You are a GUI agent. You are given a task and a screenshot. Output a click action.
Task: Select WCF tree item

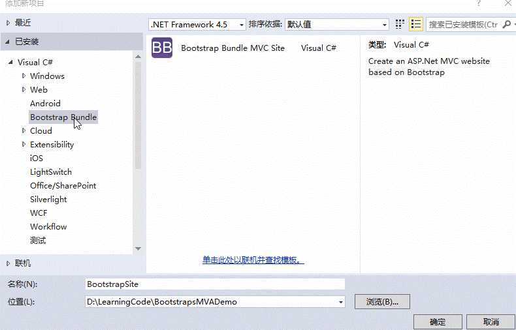point(39,213)
